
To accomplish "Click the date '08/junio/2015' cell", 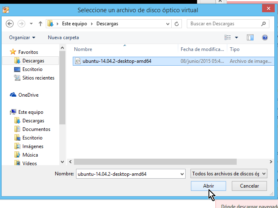I will (x=202, y=61).
